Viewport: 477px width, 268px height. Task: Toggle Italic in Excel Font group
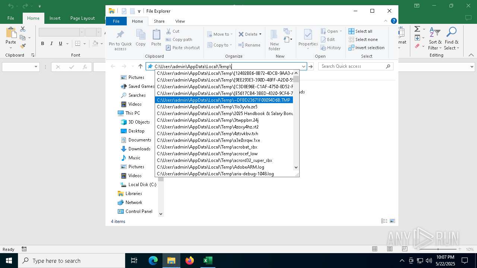pos(51,44)
